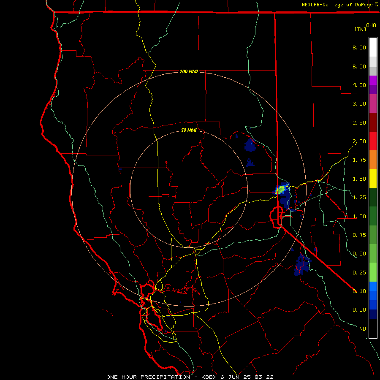380x380 pixels.
Task: Pick the pink 3.00 legend swatch
Action: tap(373, 103)
